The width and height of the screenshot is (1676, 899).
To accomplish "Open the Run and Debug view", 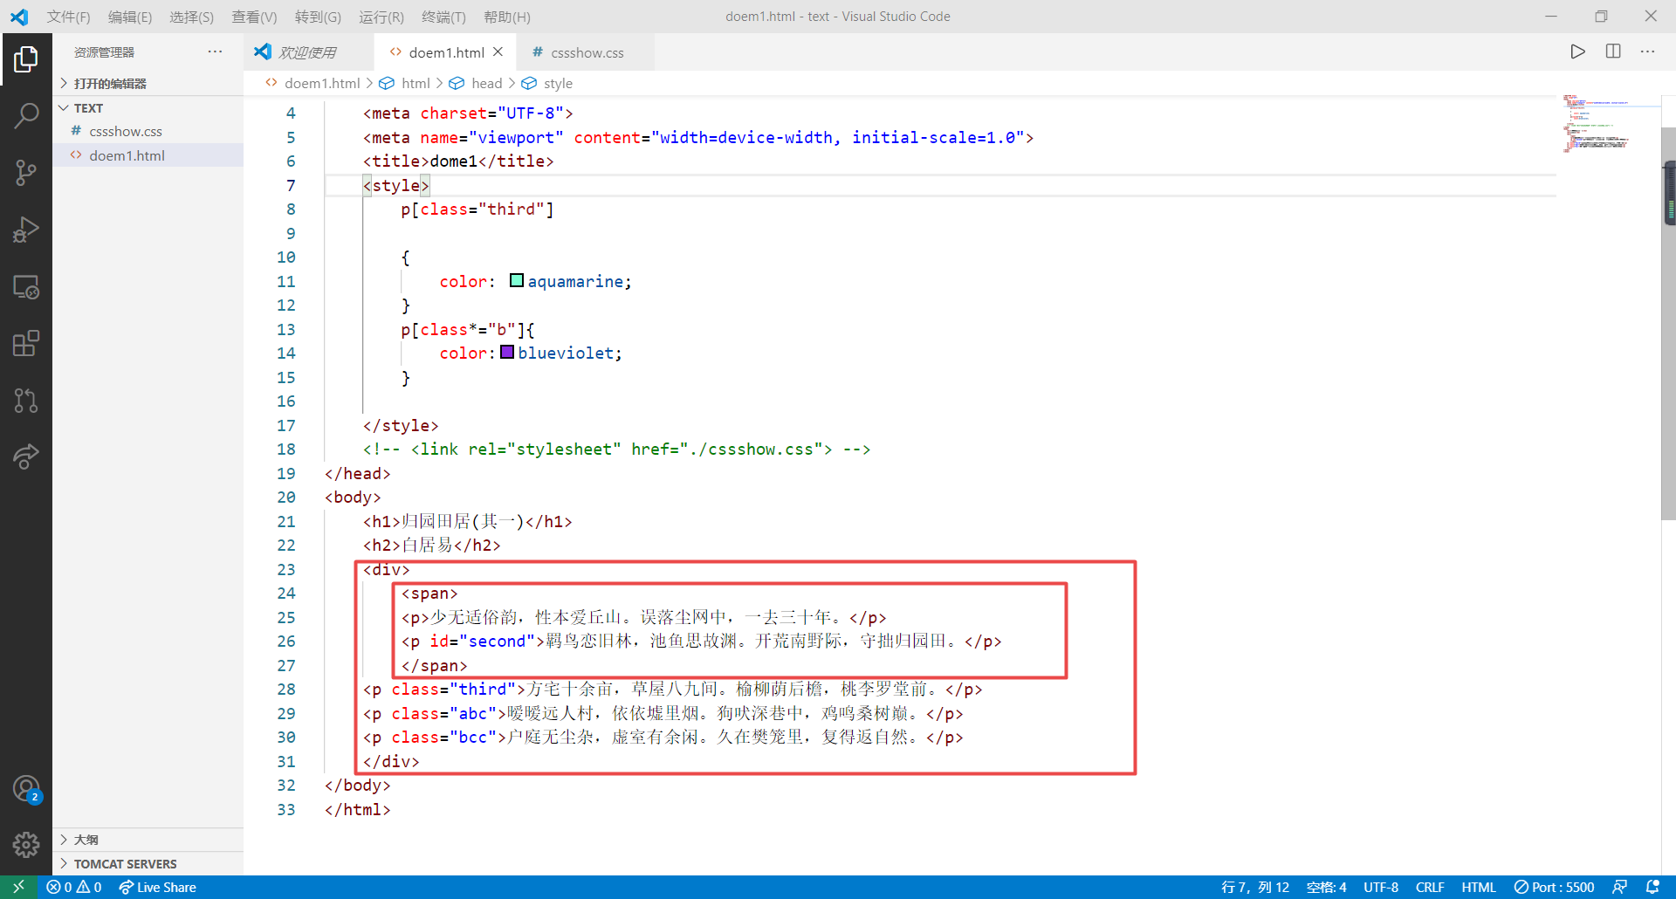I will click(x=26, y=229).
